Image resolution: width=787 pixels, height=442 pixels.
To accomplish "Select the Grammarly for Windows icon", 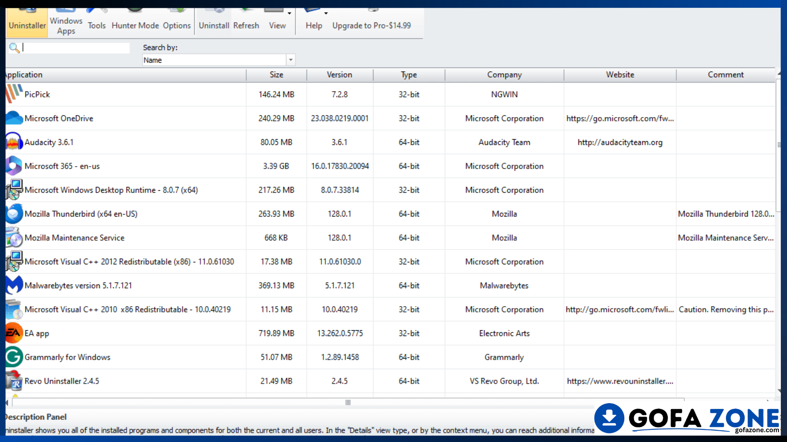I will coord(14,357).
